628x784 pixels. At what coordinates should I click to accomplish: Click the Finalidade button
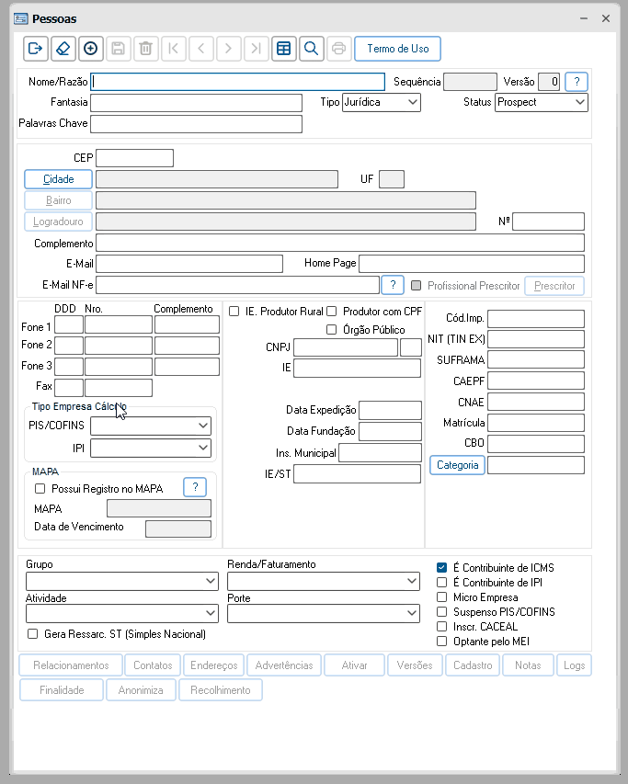click(x=62, y=690)
